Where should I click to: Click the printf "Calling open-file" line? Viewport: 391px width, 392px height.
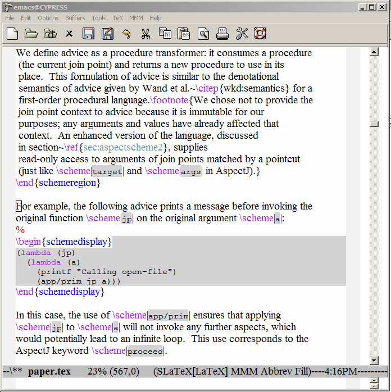point(107,272)
